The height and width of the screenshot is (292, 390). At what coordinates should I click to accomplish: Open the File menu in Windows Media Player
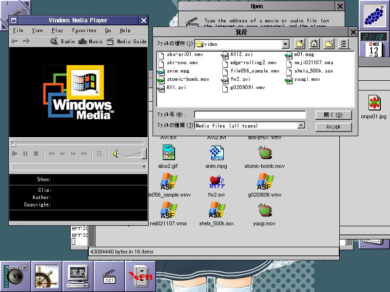coord(18,30)
